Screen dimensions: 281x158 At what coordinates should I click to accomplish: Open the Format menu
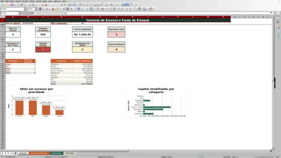(x=25, y=1)
